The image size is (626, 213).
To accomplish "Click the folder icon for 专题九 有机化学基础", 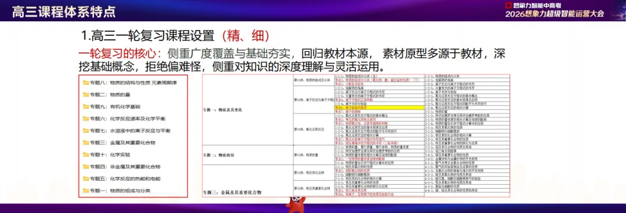I will click(85, 106).
